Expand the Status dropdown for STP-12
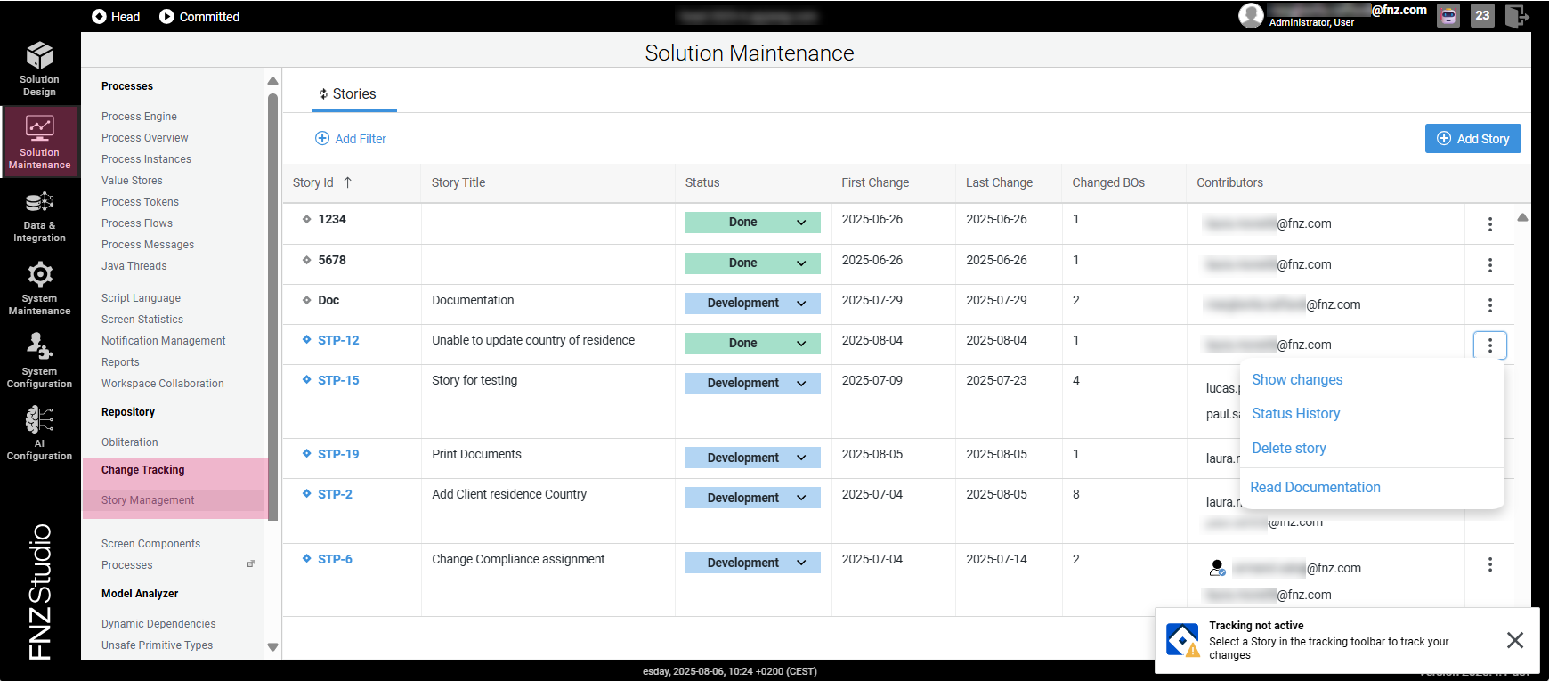This screenshot has height=681, width=1549. (x=752, y=344)
